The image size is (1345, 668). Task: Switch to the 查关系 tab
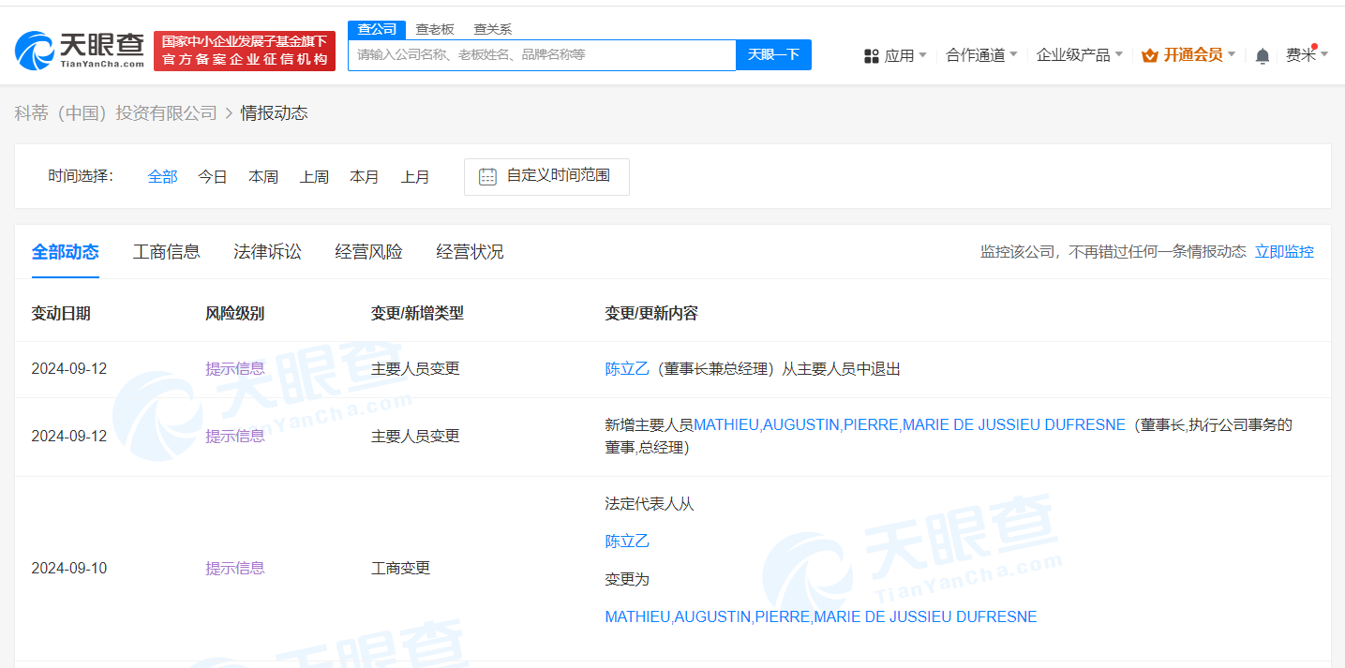pos(491,29)
